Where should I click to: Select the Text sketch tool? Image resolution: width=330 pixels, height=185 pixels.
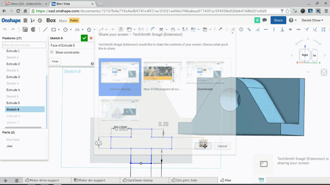click(x=121, y=30)
